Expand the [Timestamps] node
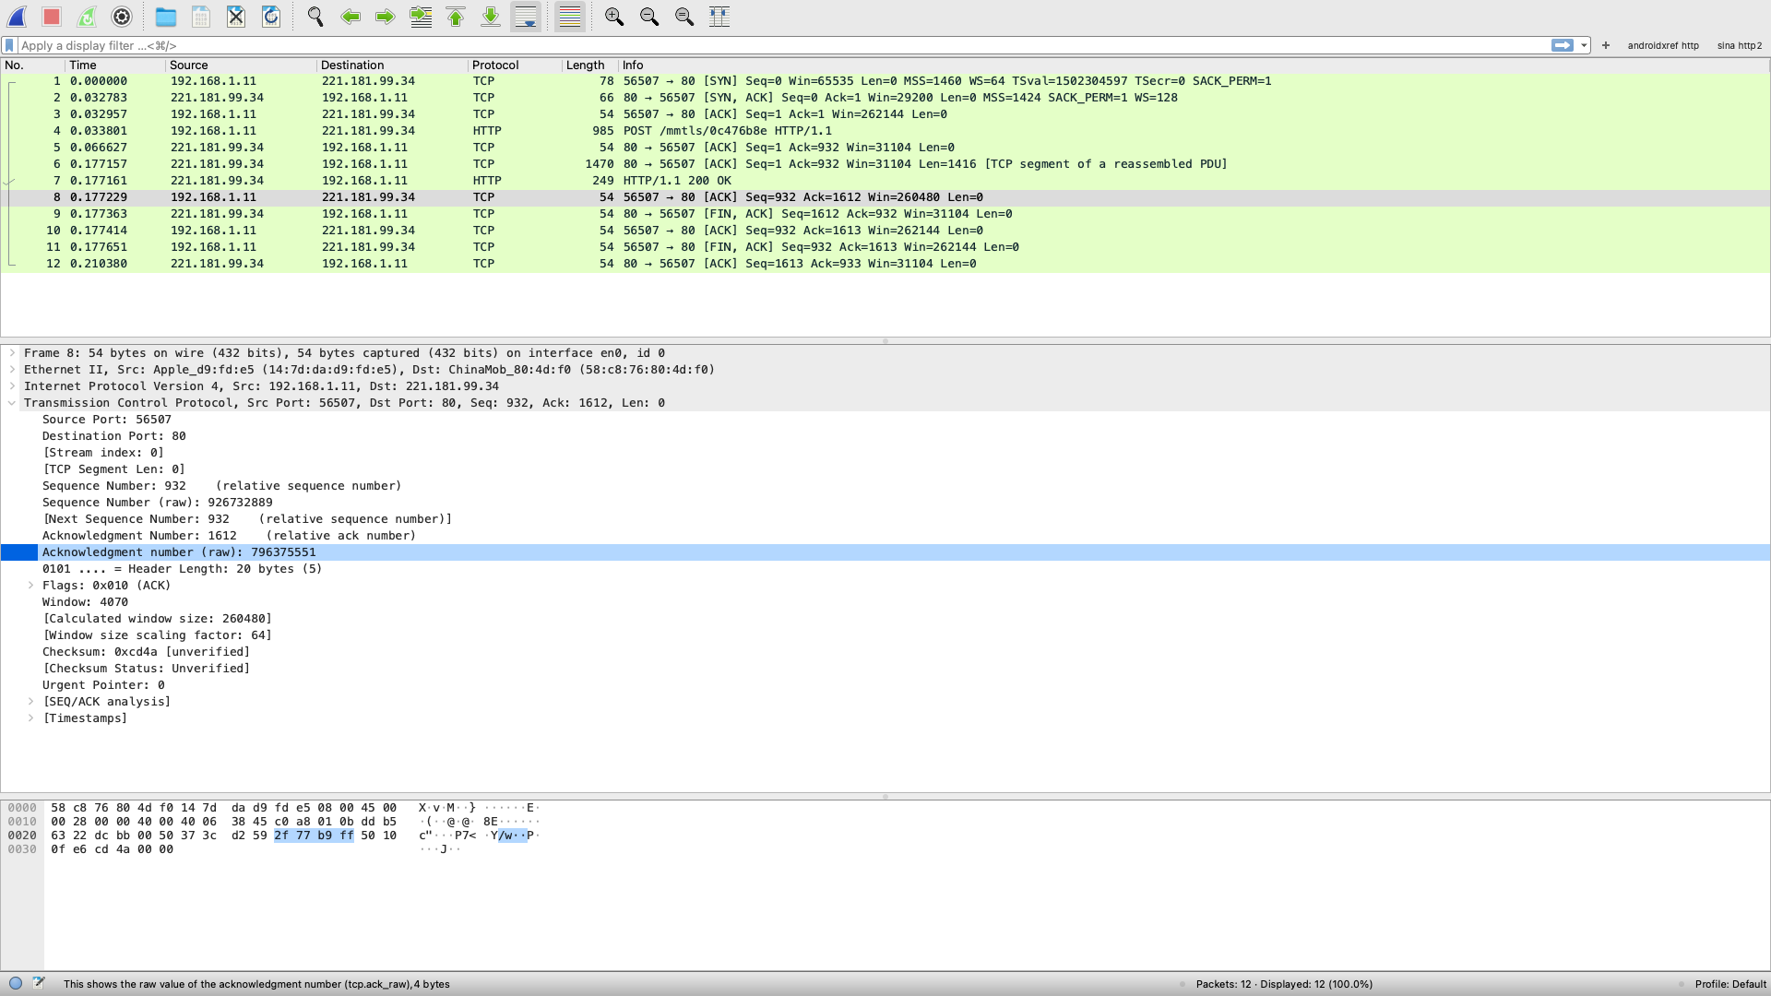1771x996 pixels. pos(30,718)
